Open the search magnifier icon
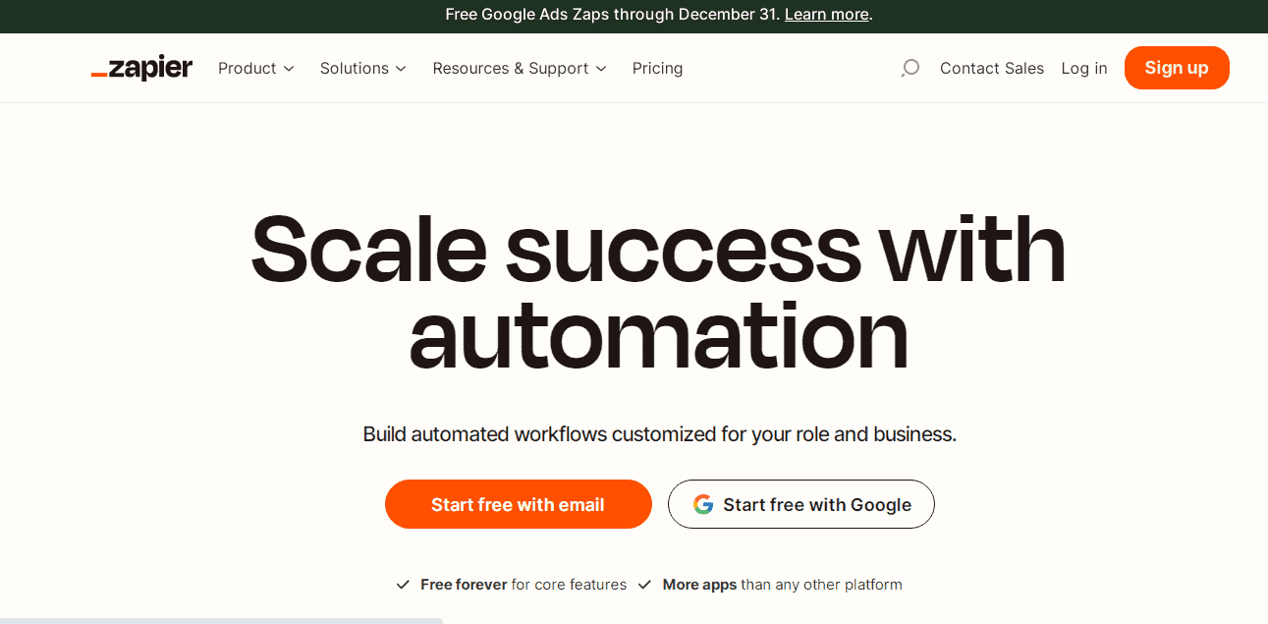1268x624 pixels. 910,68
